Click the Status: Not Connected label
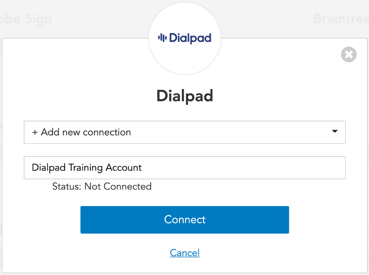The image size is (369, 275). pos(102,186)
